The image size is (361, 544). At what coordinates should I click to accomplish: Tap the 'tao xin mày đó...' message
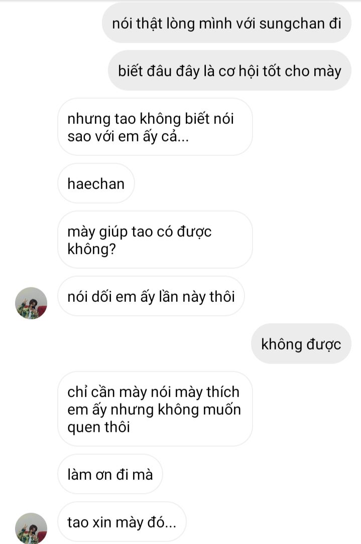tap(122, 522)
